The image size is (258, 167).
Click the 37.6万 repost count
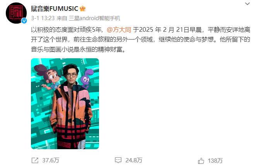click(51, 160)
